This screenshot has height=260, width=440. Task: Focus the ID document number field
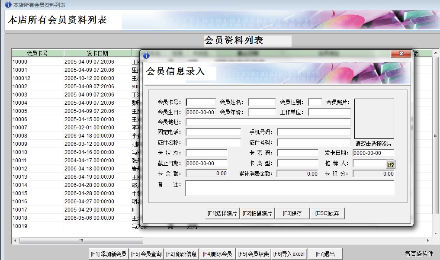[x=314, y=142]
